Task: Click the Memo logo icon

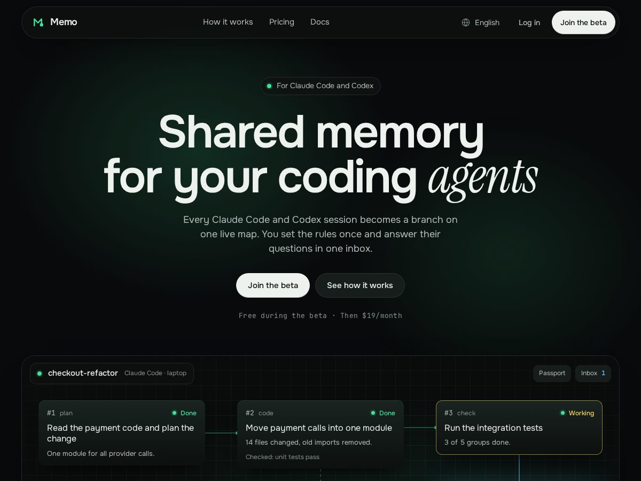Action: pos(38,22)
